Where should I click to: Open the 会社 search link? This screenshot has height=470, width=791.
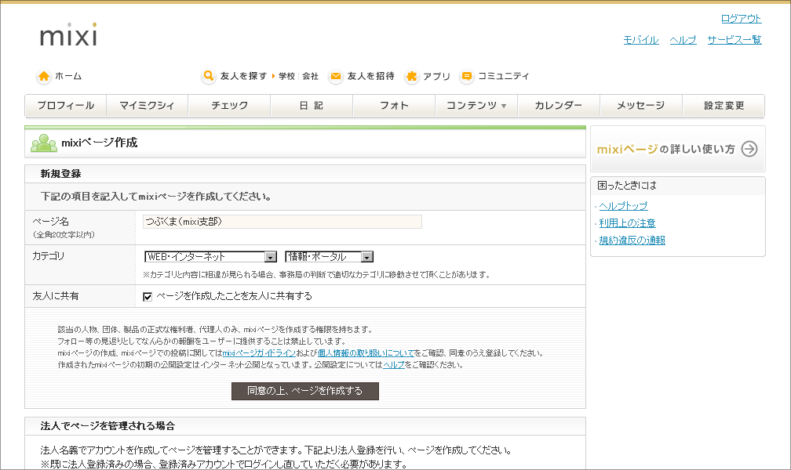click(x=310, y=76)
